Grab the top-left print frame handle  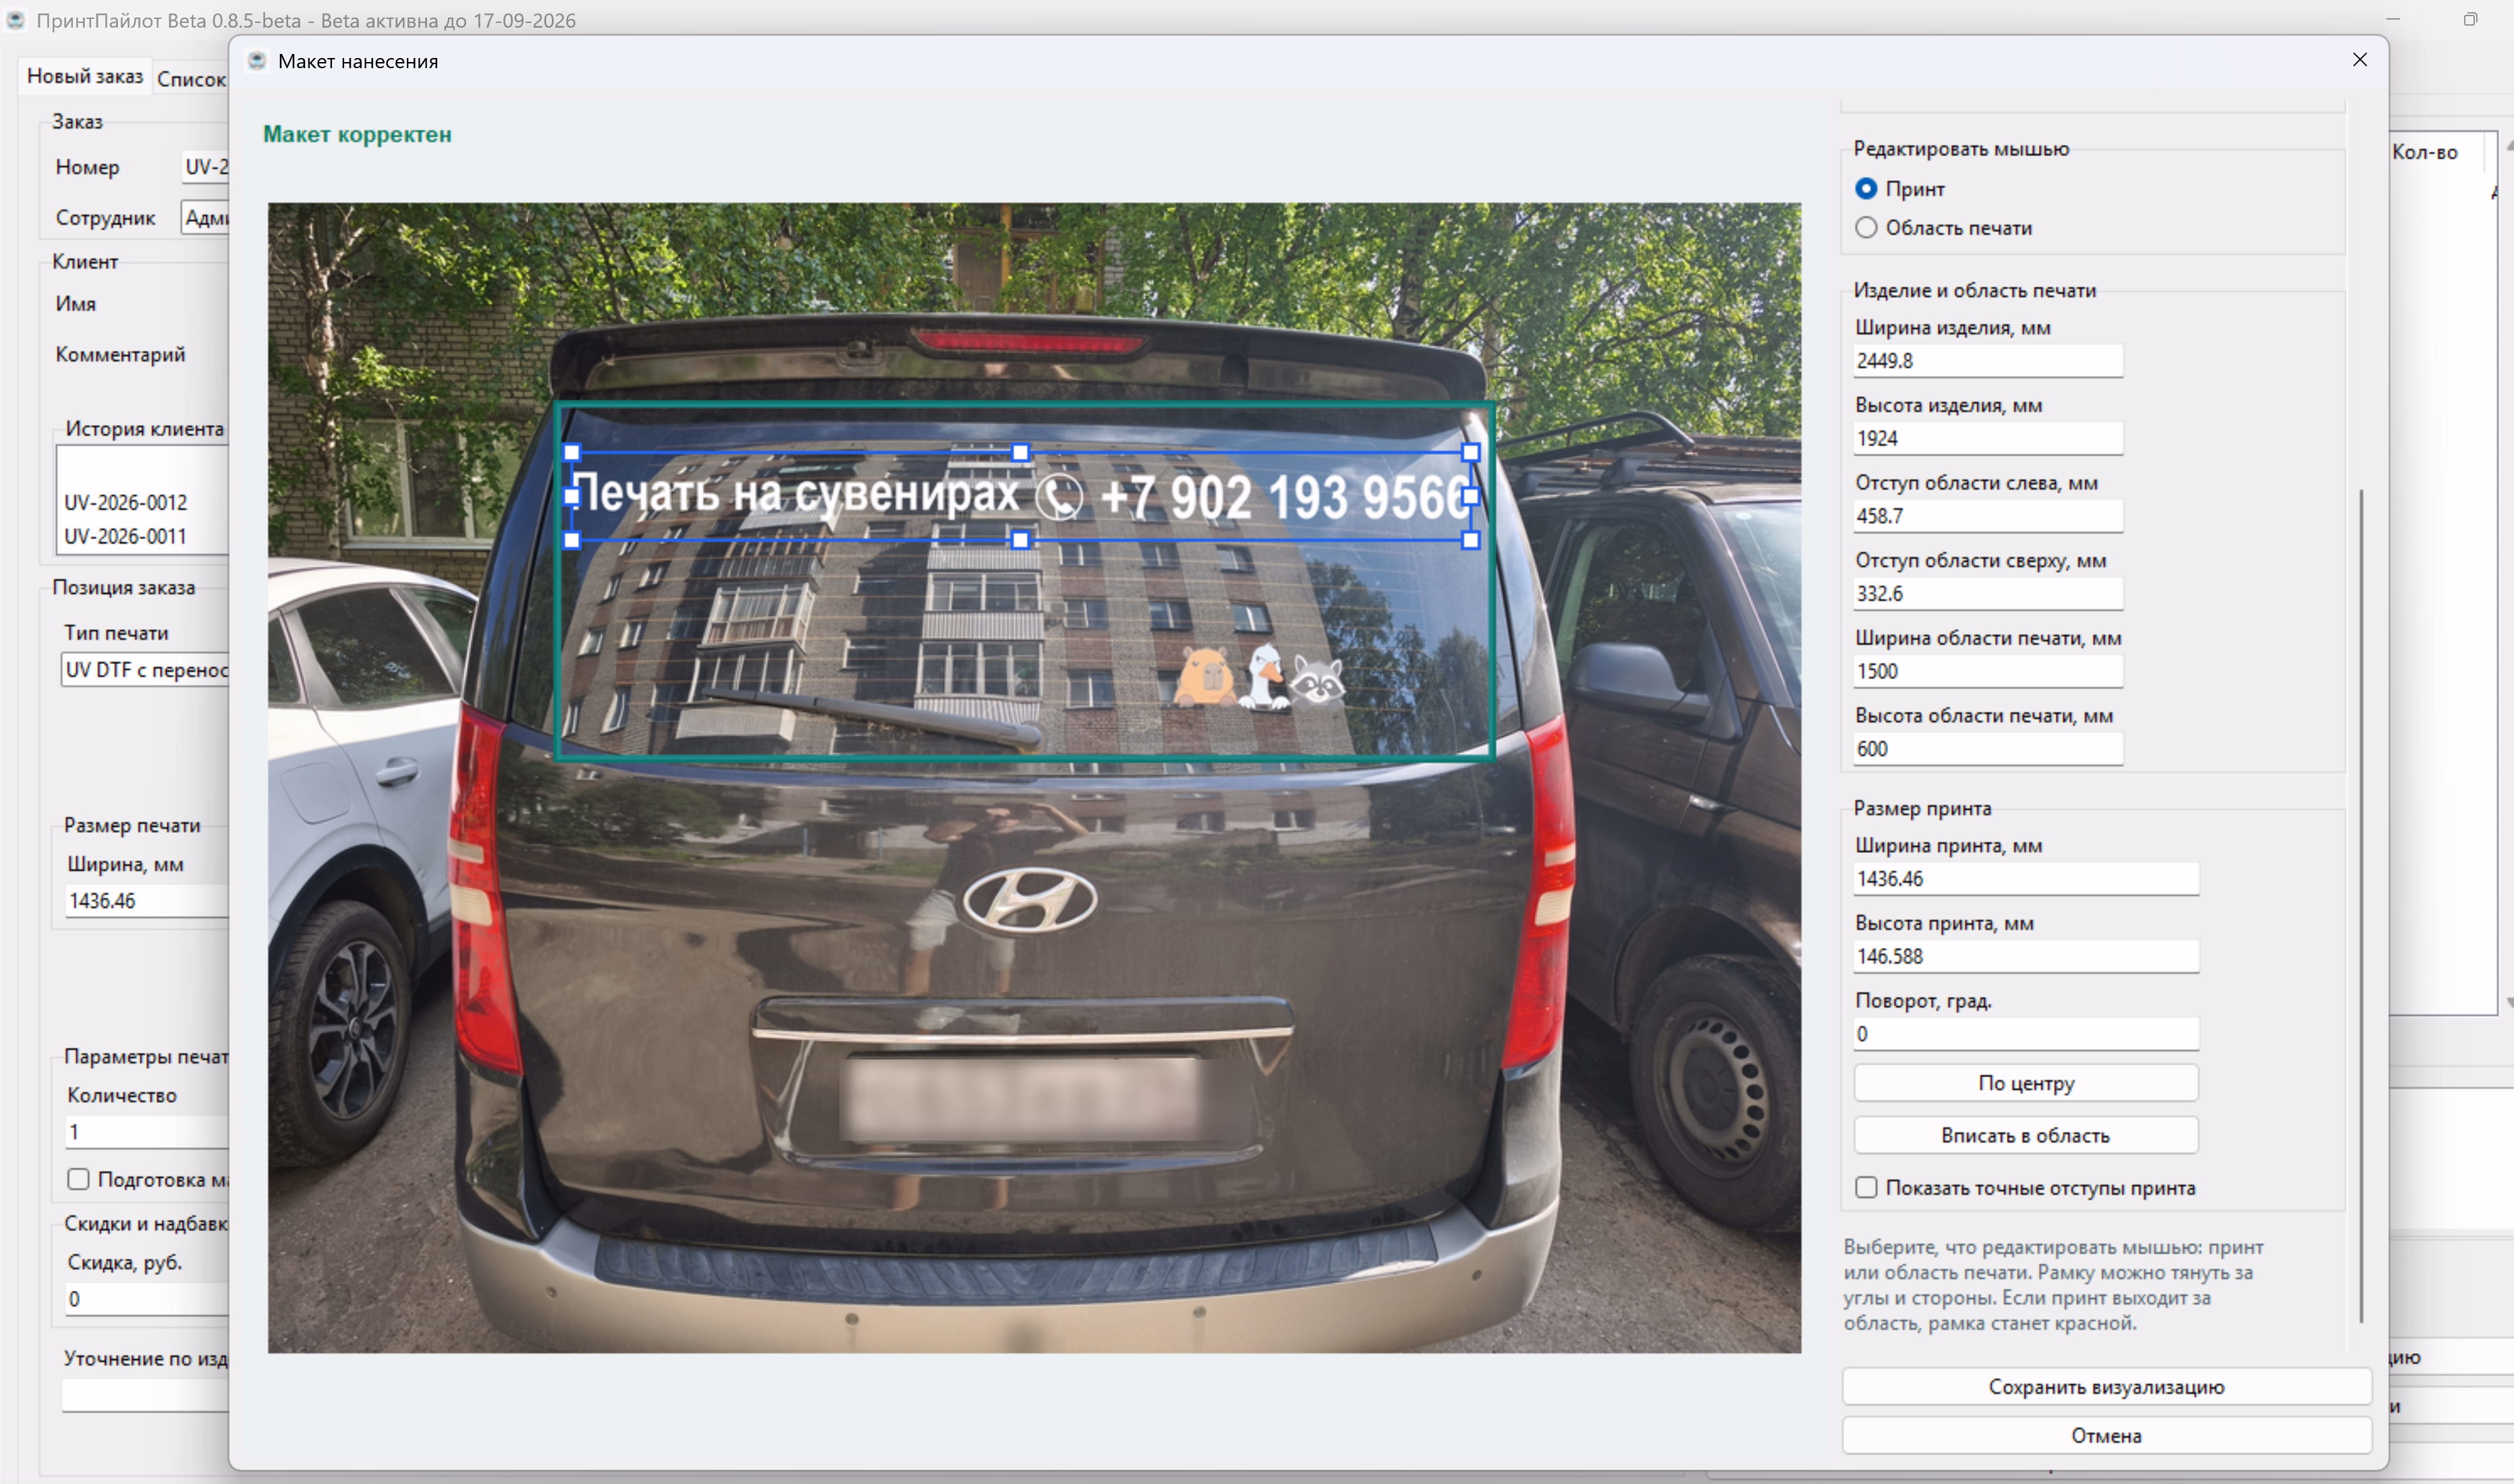pyautogui.click(x=571, y=452)
